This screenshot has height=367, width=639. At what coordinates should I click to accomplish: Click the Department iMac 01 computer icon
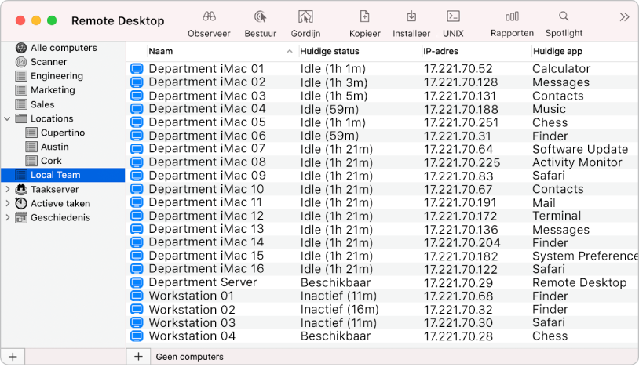137,69
